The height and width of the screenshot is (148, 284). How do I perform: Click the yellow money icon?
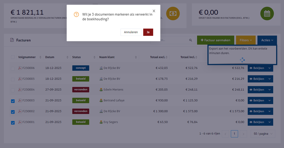click(x=173, y=14)
